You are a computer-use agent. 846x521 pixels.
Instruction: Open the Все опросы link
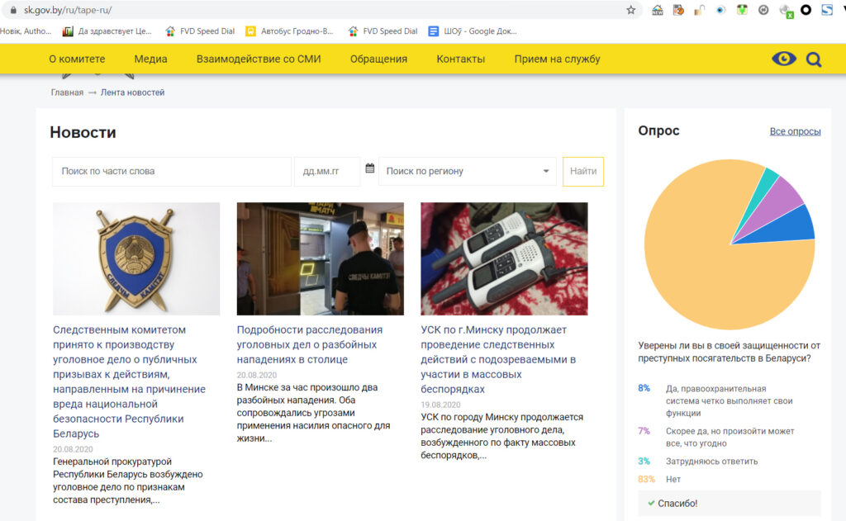(795, 131)
